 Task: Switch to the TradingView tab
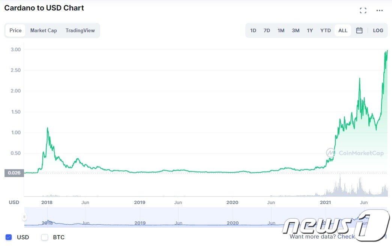point(80,30)
